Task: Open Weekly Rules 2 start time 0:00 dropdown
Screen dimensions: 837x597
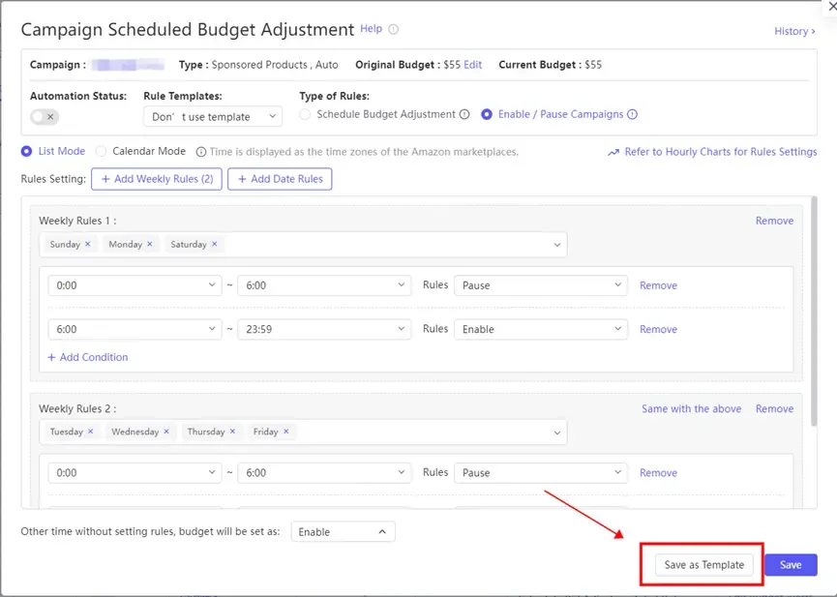Action: (135, 472)
